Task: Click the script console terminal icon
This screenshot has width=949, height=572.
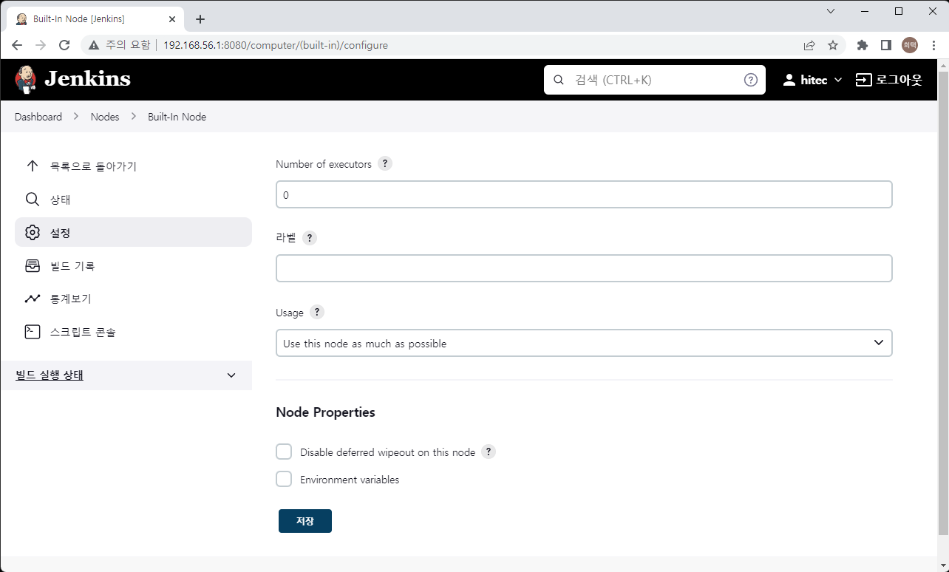Action: point(33,332)
